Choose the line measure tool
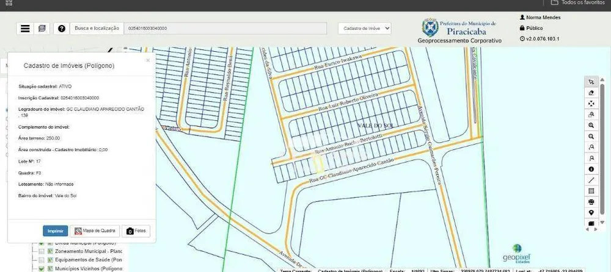 point(591,180)
